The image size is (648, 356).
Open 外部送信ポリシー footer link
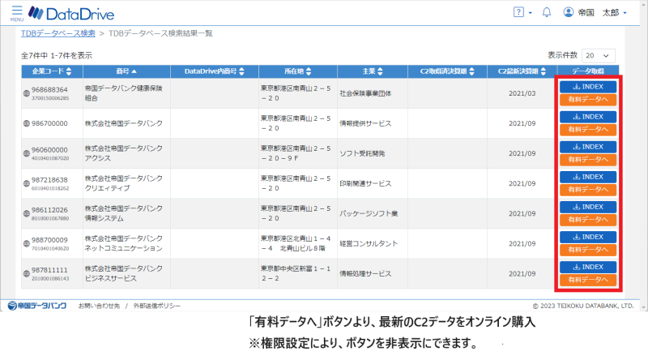pyautogui.click(x=157, y=306)
